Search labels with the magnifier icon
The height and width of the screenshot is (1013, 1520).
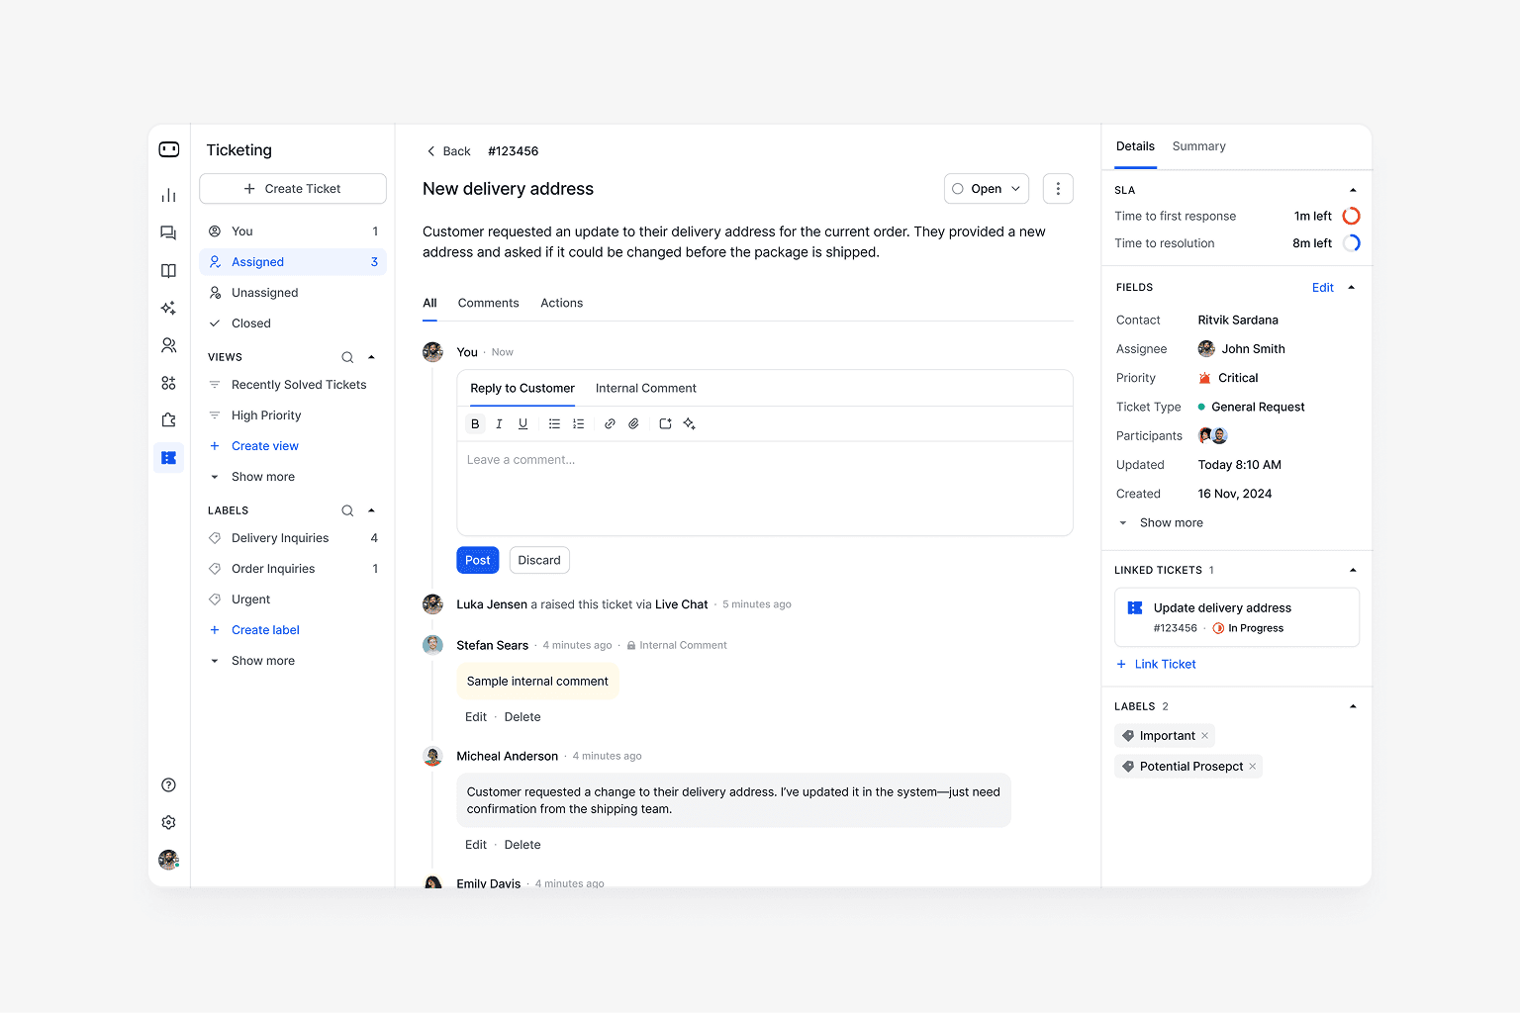[x=347, y=510]
